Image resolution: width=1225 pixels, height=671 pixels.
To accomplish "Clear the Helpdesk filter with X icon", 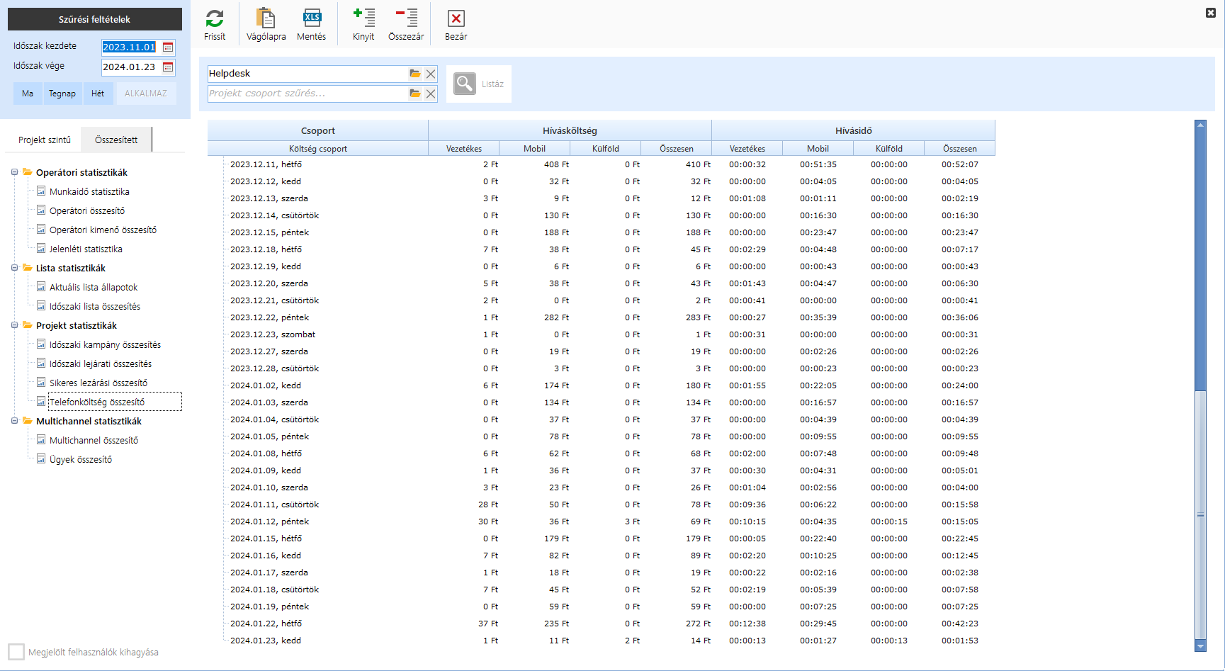I will (431, 74).
